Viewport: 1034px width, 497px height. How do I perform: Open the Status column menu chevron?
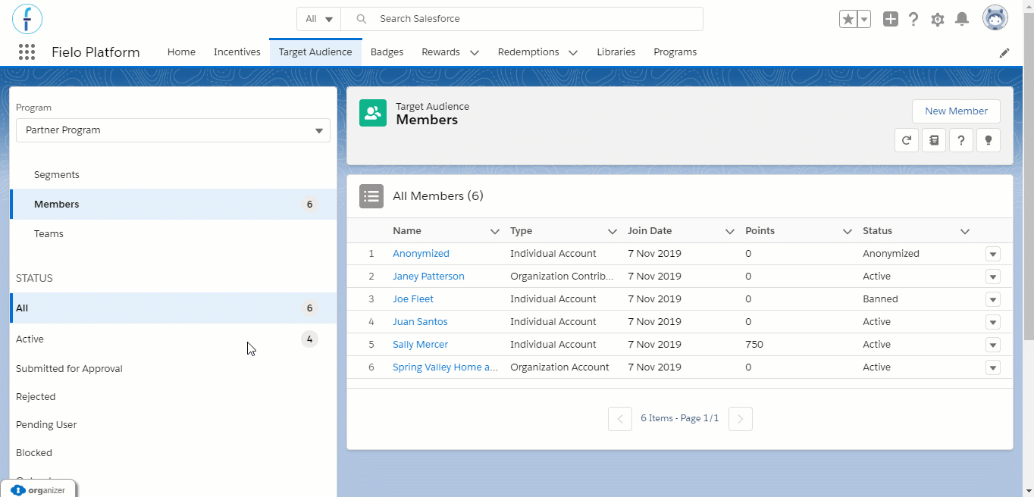point(965,231)
